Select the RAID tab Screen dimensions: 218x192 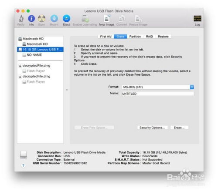pyautogui.click(x=150, y=37)
